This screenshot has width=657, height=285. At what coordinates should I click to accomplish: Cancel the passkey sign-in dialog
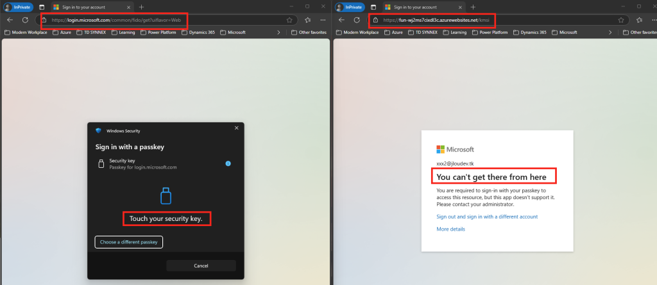201,266
